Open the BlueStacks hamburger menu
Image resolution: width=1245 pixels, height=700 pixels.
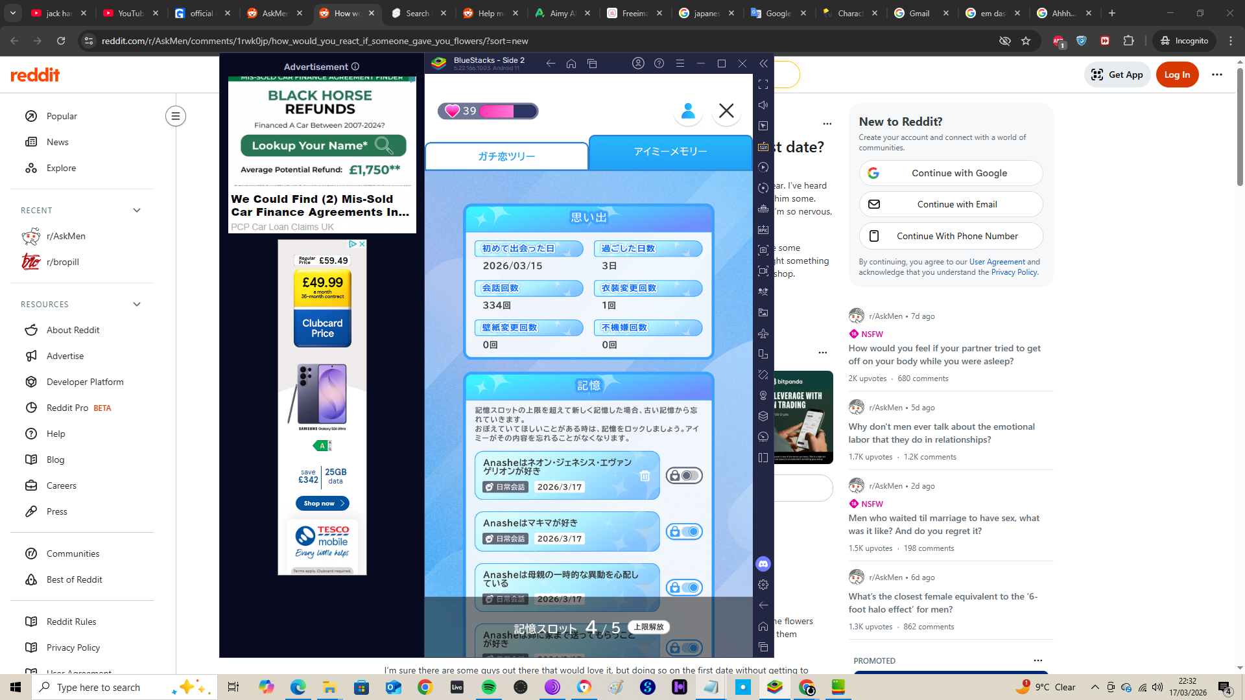[x=680, y=64]
